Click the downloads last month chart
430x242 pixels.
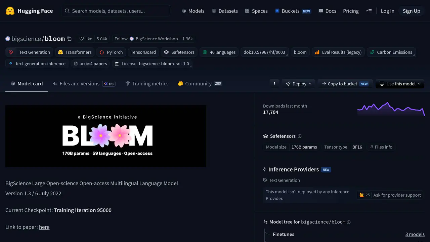coord(391,109)
